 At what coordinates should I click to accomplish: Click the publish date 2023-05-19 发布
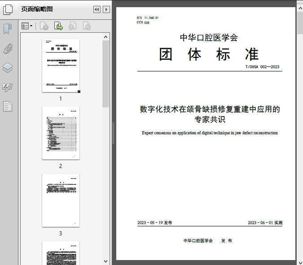tap(154, 223)
